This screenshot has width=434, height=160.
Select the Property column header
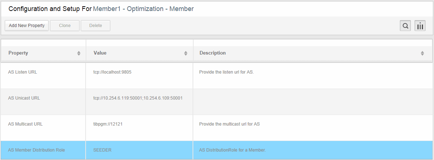[43, 53]
